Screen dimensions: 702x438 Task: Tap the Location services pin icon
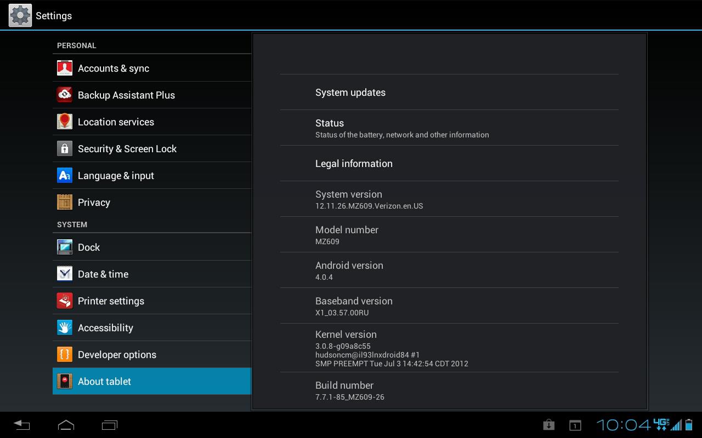(65, 122)
